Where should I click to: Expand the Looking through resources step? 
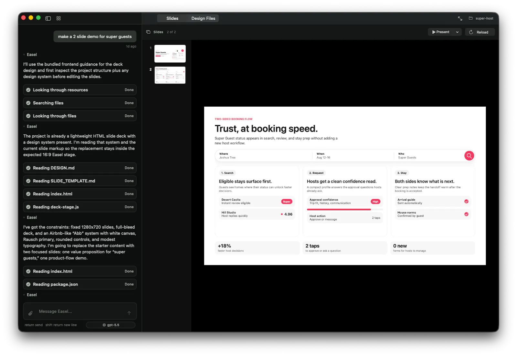(80, 90)
